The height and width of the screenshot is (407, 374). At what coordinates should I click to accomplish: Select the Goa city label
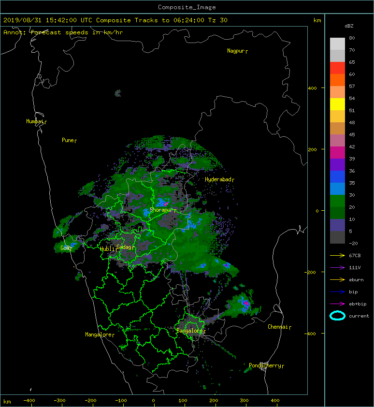coord(65,248)
